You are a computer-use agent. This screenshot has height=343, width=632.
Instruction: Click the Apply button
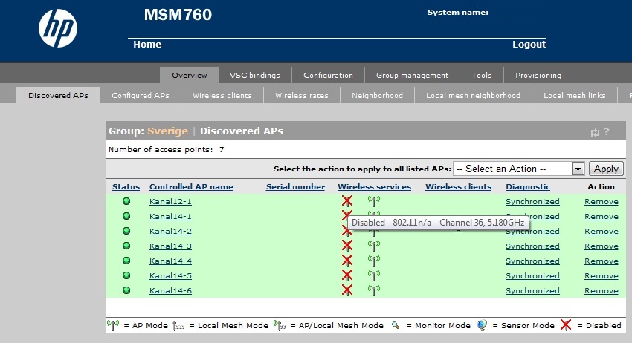tap(606, 169)
